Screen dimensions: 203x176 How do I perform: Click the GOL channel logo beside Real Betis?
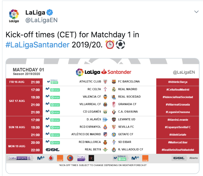coord(53,150)
